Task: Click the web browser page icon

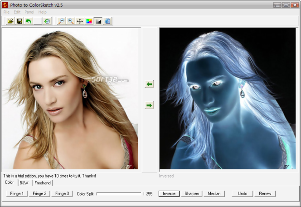Action: point(107,21)
